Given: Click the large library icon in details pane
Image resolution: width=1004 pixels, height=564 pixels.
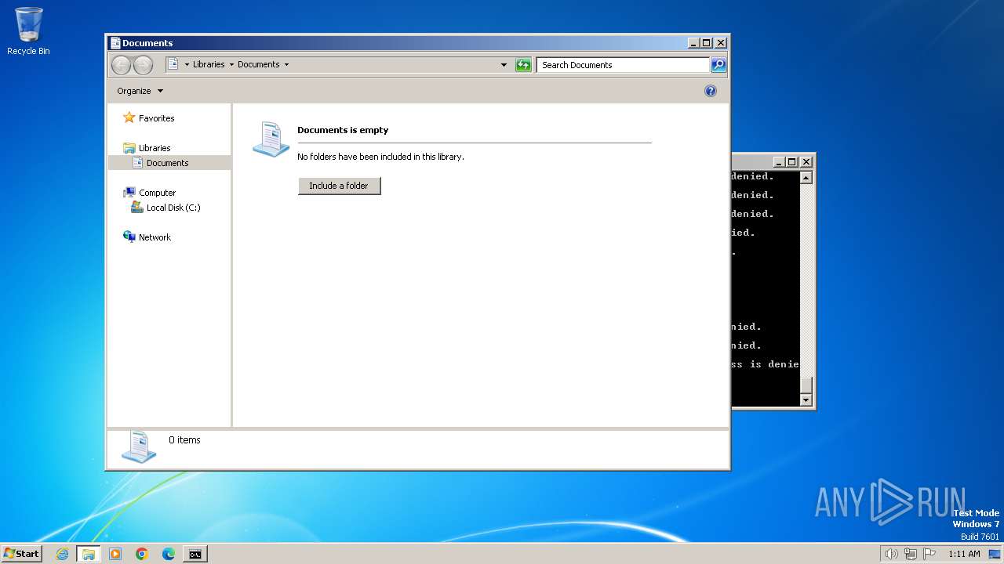Looking at the screenshot, I should click(139, 446).
